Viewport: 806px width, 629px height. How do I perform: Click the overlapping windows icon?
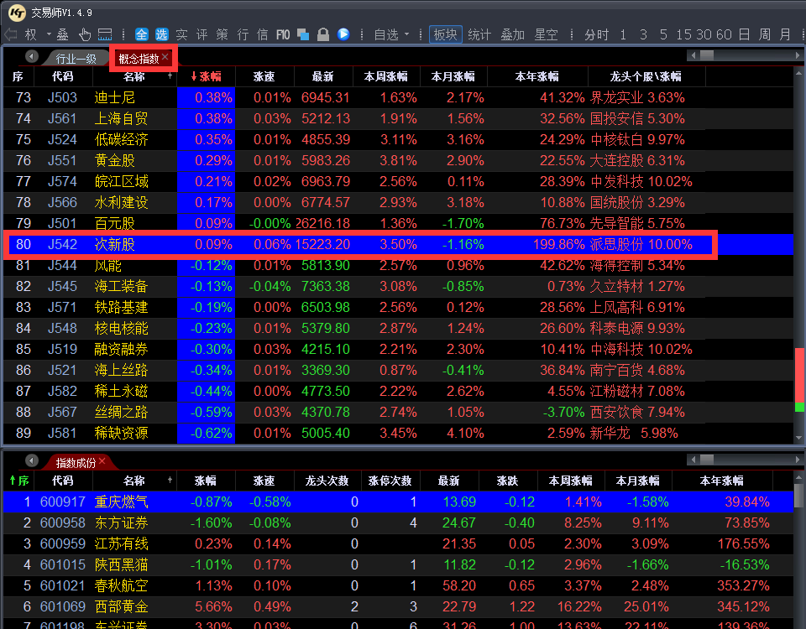[303, 34]
